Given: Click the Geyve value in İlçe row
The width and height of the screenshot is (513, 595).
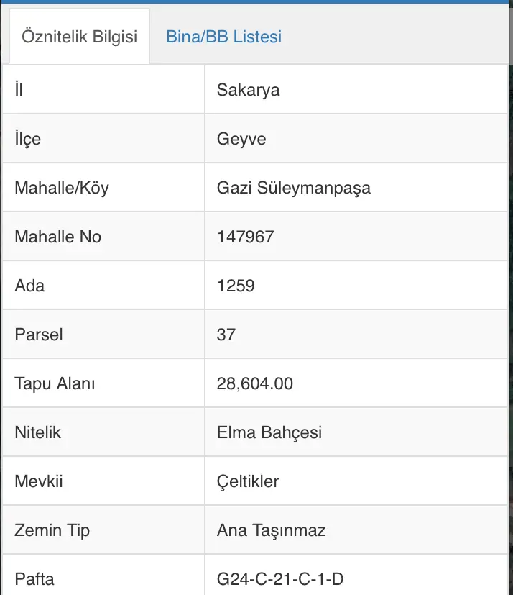Looking at the screenshot, I should tap(241, 139).
